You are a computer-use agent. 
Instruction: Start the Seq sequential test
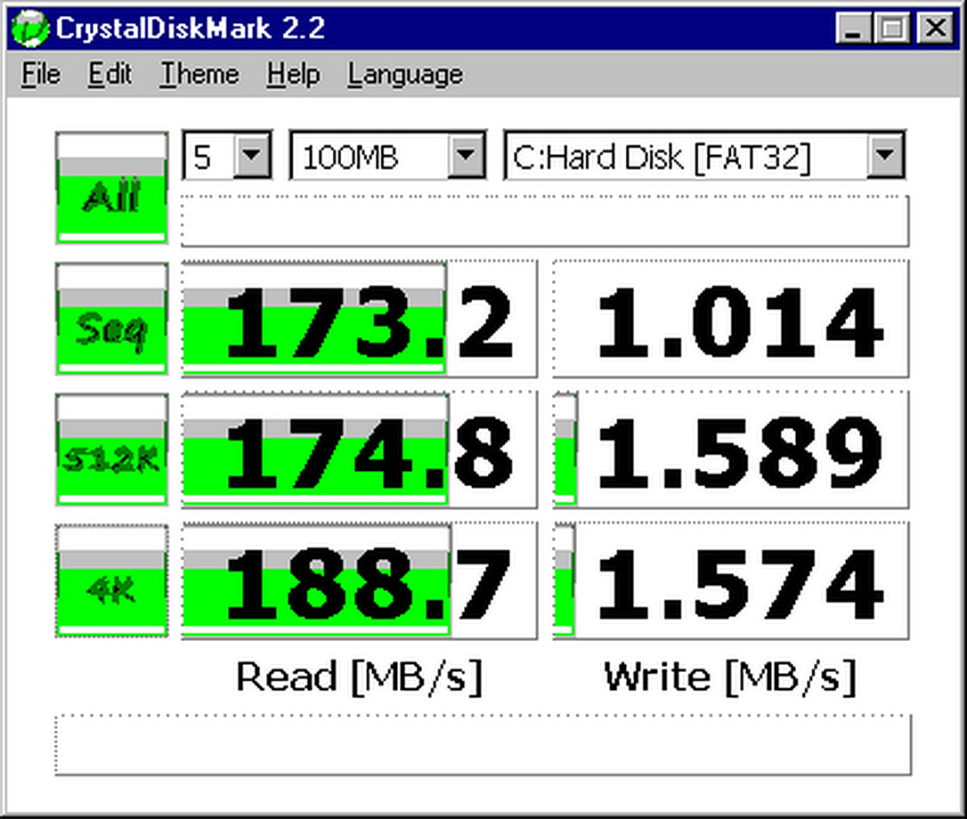coord(111,319)
